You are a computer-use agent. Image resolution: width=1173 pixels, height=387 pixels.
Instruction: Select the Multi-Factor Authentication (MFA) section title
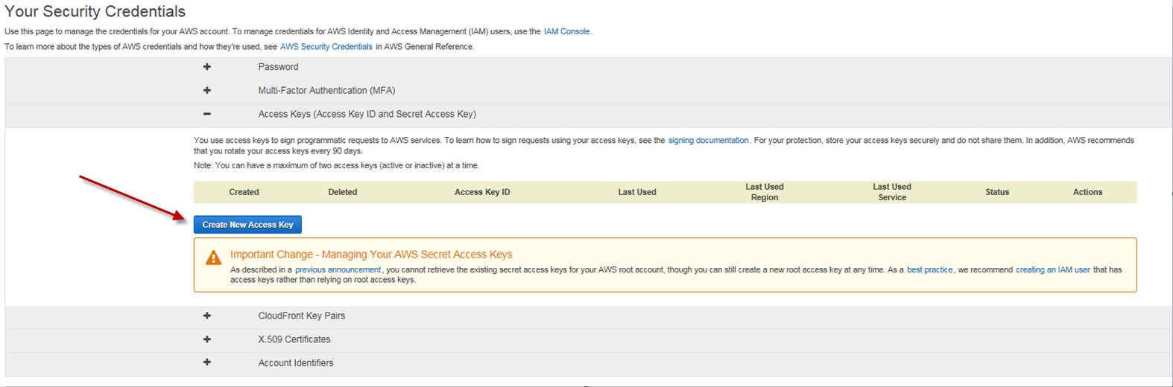[x=326, y=91]
